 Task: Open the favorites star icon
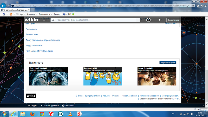point(202,6)
